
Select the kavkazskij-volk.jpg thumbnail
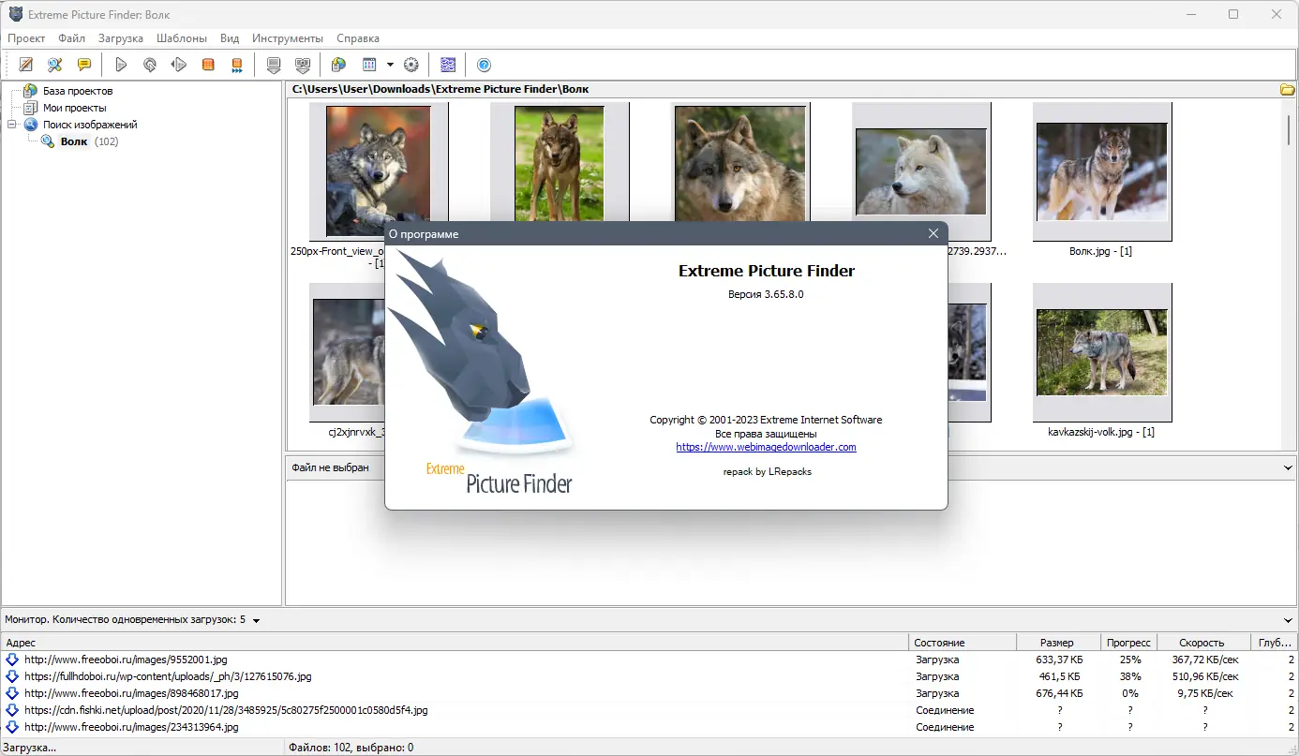click(1101, 353)
